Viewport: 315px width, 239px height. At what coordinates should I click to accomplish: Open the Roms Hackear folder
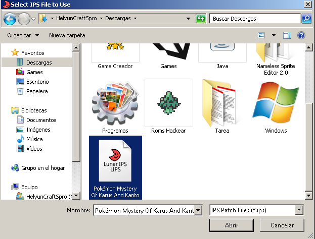pyautogui.click(x=168, y=102)
